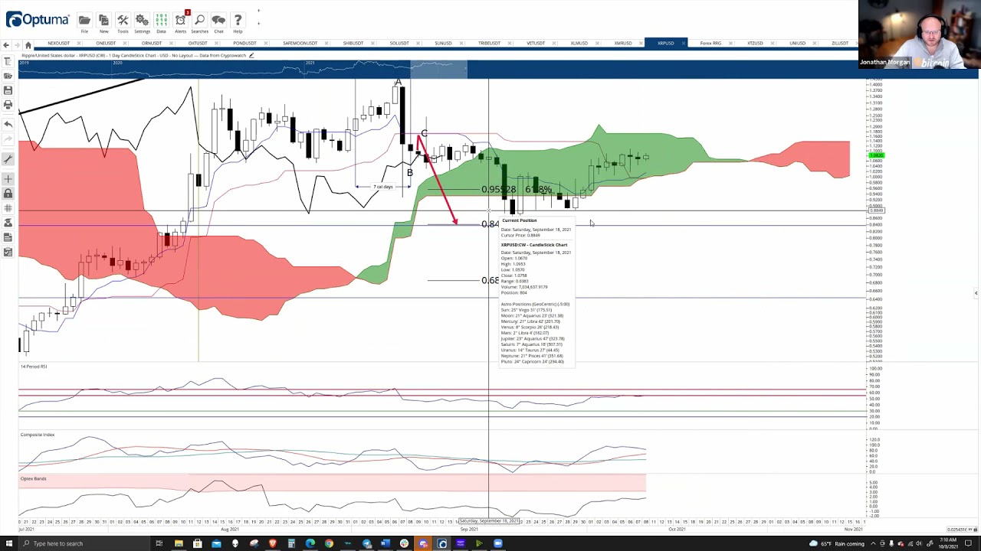The height and width of the screenshot is (551, 981).
Task: Click the 'Current Position' tooltip heading
Action: [519, 220]
